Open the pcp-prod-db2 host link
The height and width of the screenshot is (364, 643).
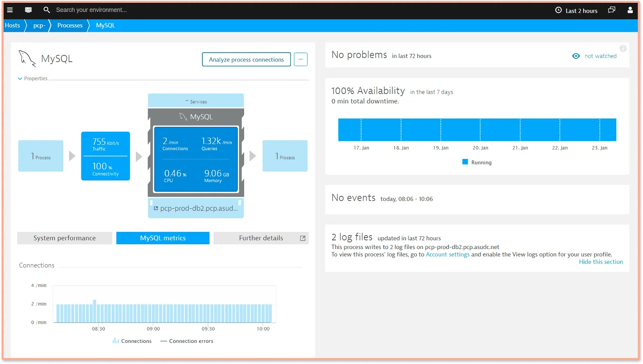(x=199, y=208)
